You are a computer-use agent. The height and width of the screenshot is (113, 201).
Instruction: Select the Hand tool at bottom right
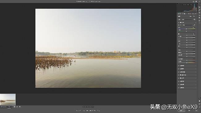199,101
